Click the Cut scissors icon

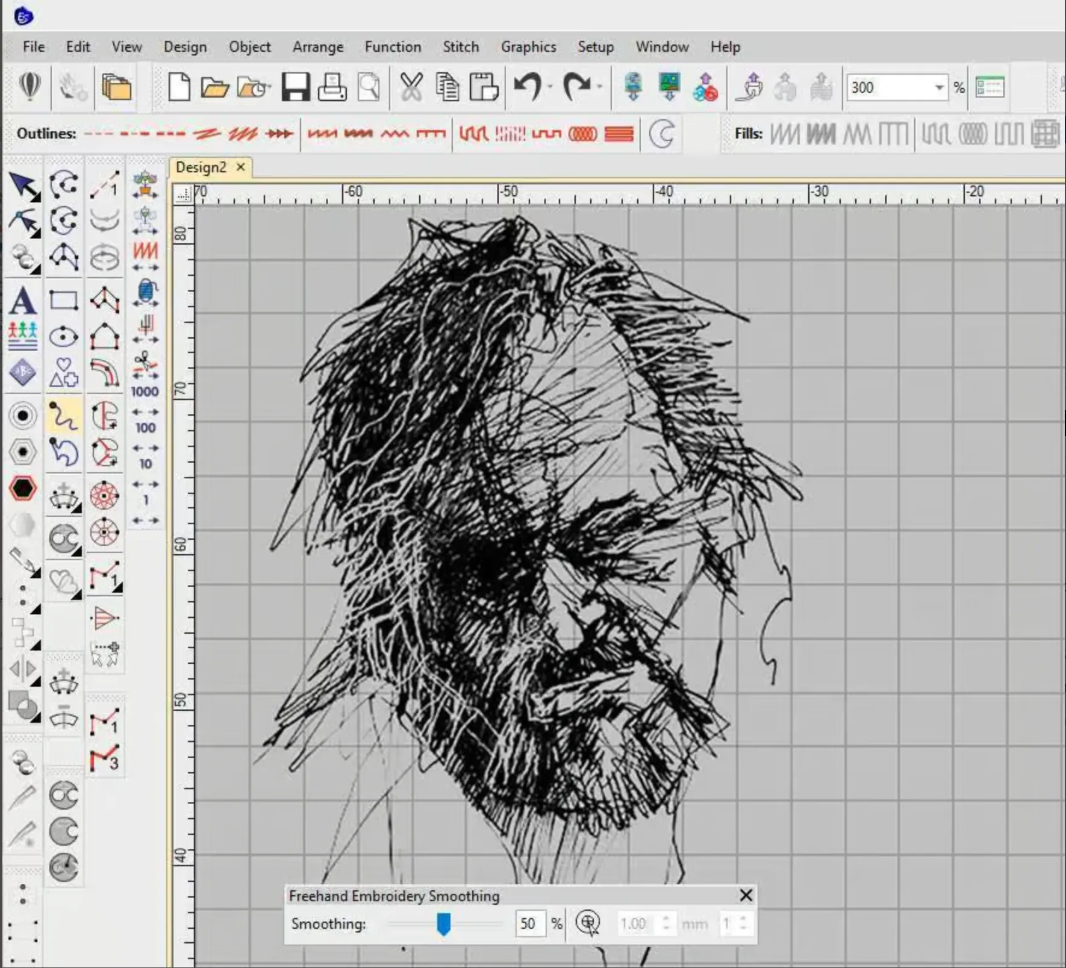point(411,88)
